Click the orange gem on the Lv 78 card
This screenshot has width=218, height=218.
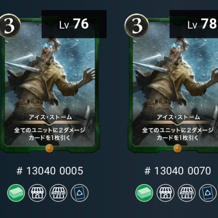[x=178, y=148]
